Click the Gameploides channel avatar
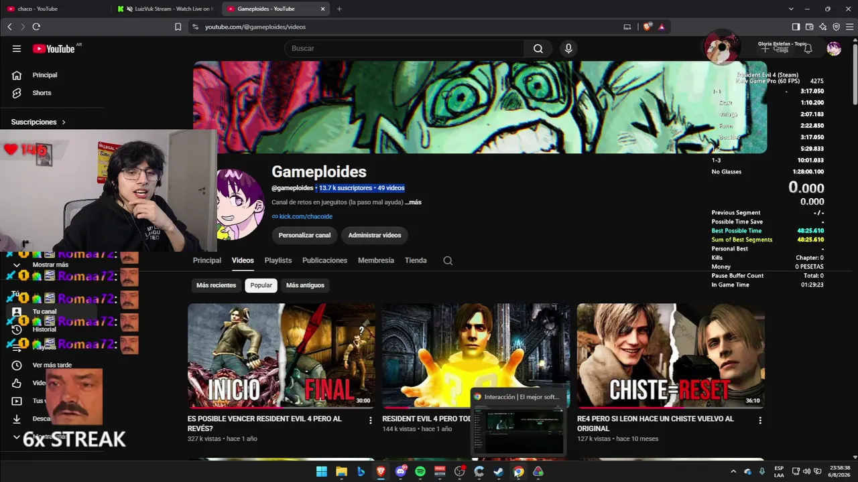This screenshot has height=482, width=858. pyautogui.click(x=241, y=204)
